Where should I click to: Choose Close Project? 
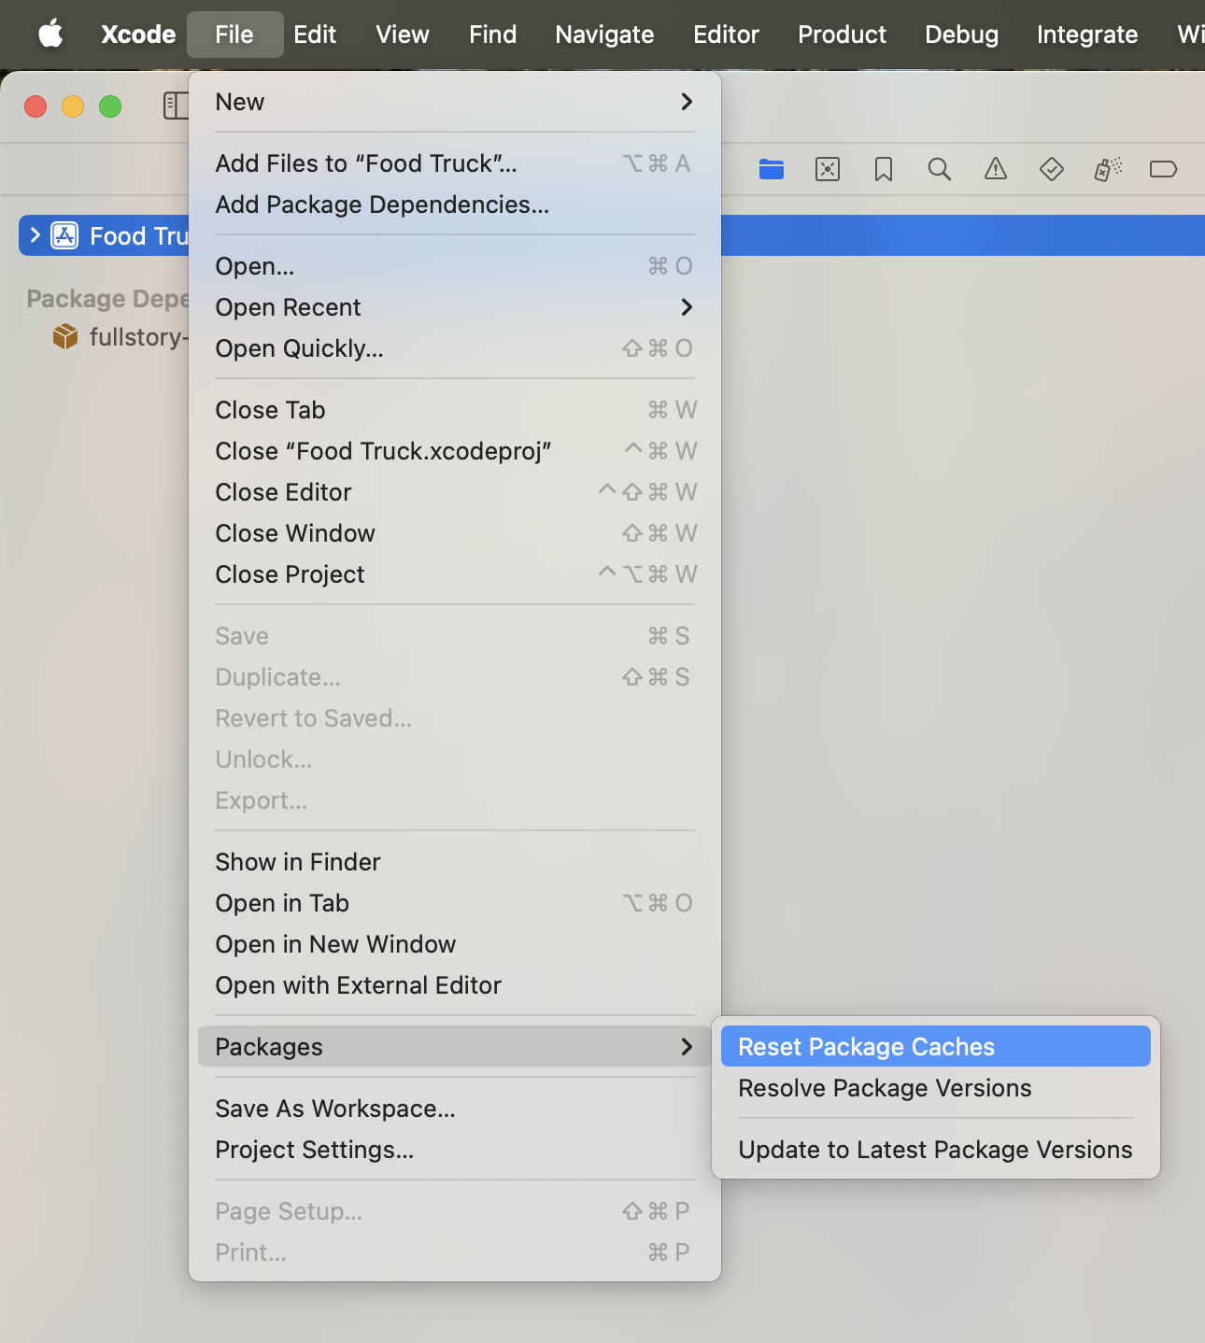click(455, 574)
